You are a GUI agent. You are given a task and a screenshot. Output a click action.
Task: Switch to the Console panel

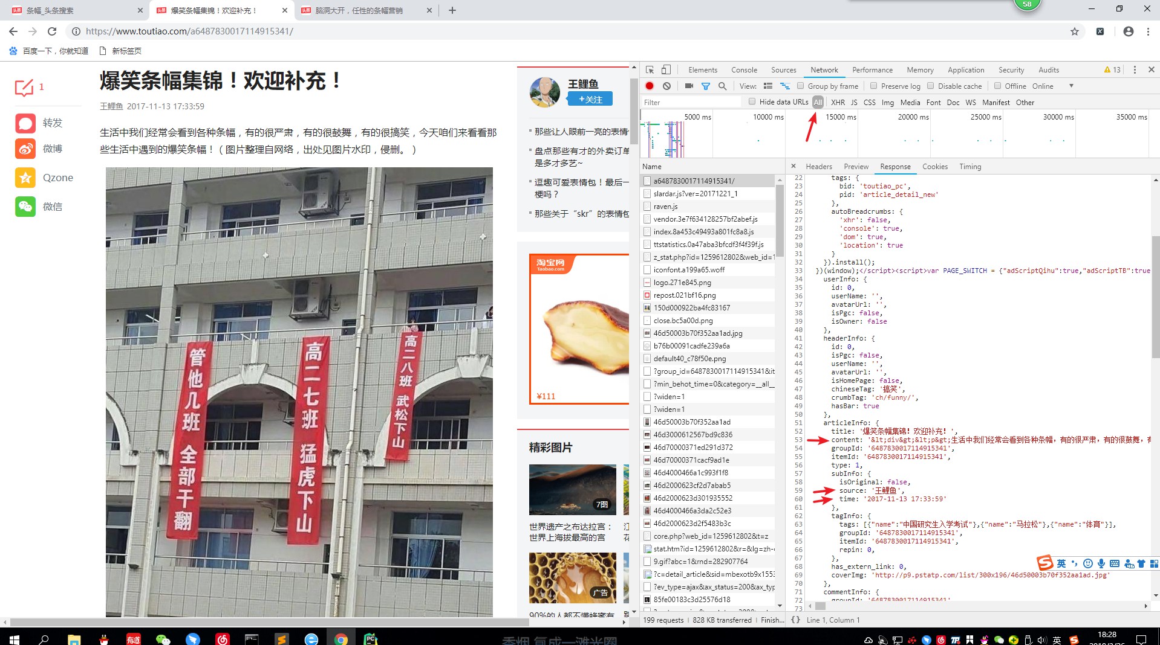(x=744, y=70)
